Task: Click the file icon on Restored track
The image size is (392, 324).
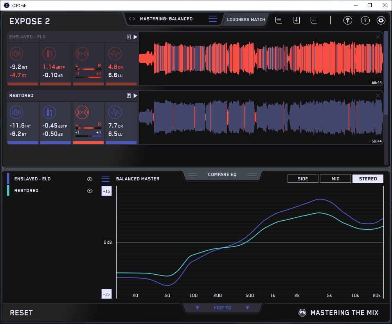Action: coord(129,96)
